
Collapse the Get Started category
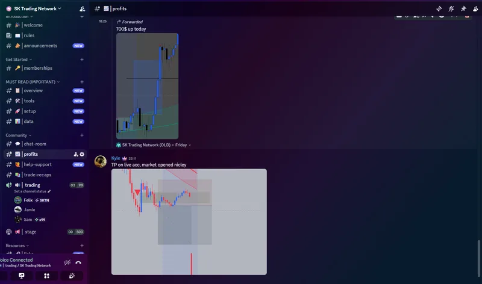click(x=19, y=59)
